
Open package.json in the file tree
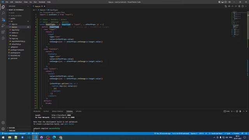click(x=16, y=53)
